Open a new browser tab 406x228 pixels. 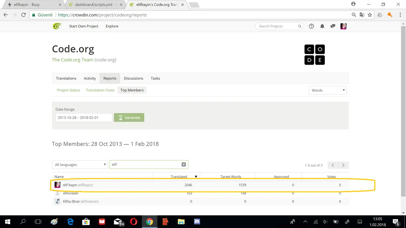pos(194,5)
